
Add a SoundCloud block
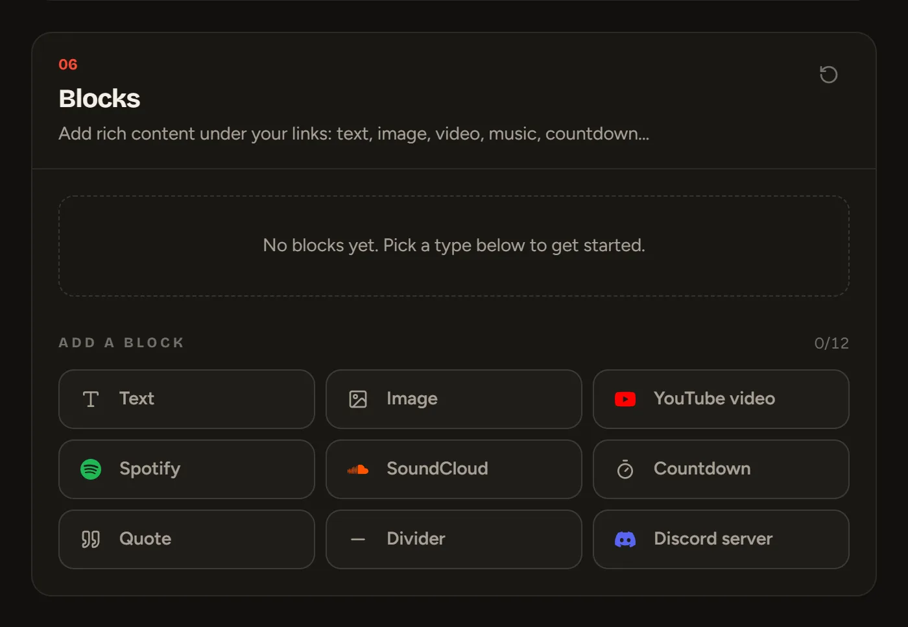[454, 469]
